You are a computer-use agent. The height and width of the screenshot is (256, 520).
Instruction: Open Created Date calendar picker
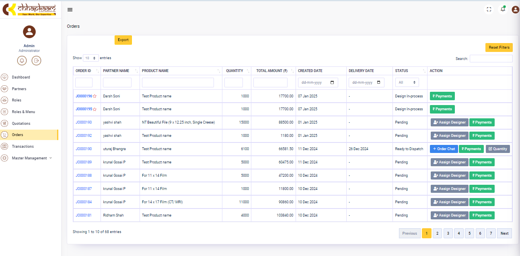[332, 83]
